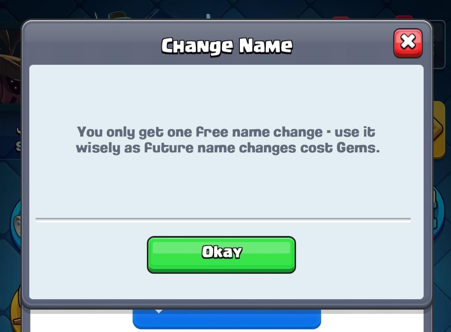Tap the cut-off white text at left edge
451x332 pixels.
(19, 139)
